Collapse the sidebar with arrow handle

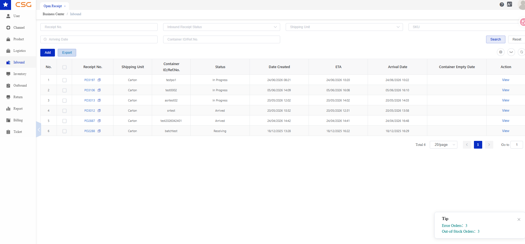coord(39,129)
